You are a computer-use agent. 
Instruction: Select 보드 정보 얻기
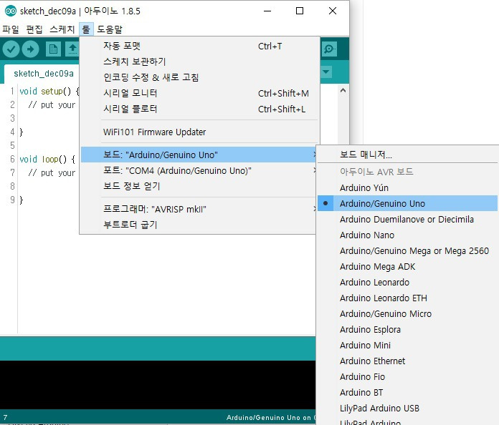click(199, 186)
